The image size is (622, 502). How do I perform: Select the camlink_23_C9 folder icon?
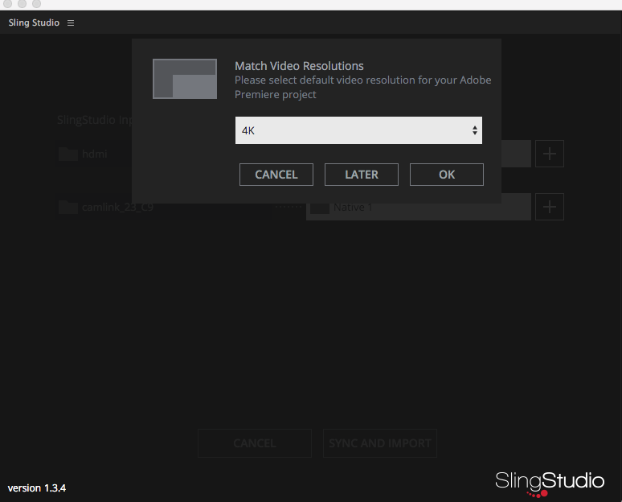click(68, 207)
